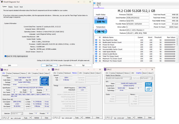Viewport: 179px width, 124px height.
Task: Click the Good 100 % health status box
Action: 101,20
